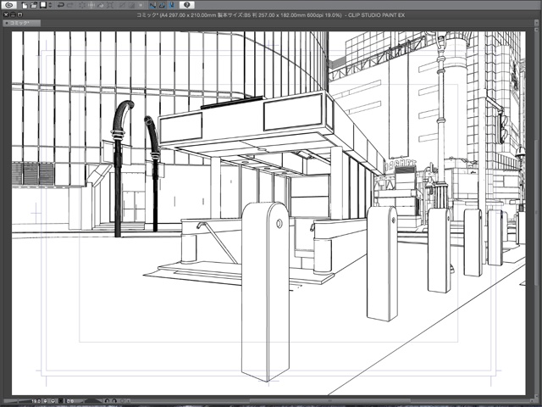
Task: Zoom out with the minus button
Action: pos(45,401)
